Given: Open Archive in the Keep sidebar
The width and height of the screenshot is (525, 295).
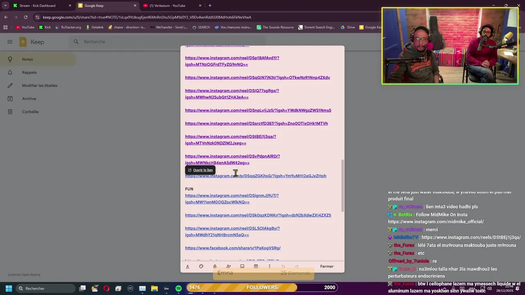Looking at the screenshot, I should (x=38, y=99).
